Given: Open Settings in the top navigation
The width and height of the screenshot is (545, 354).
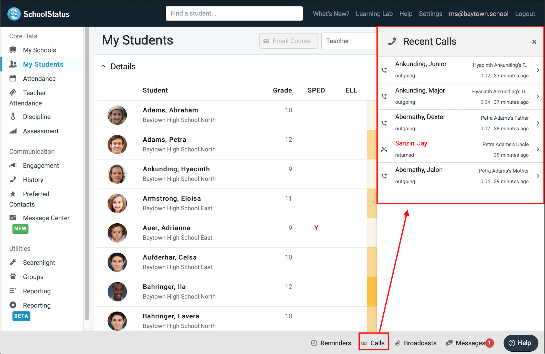Looking at the screenshot, I should (x=430, y=14).
